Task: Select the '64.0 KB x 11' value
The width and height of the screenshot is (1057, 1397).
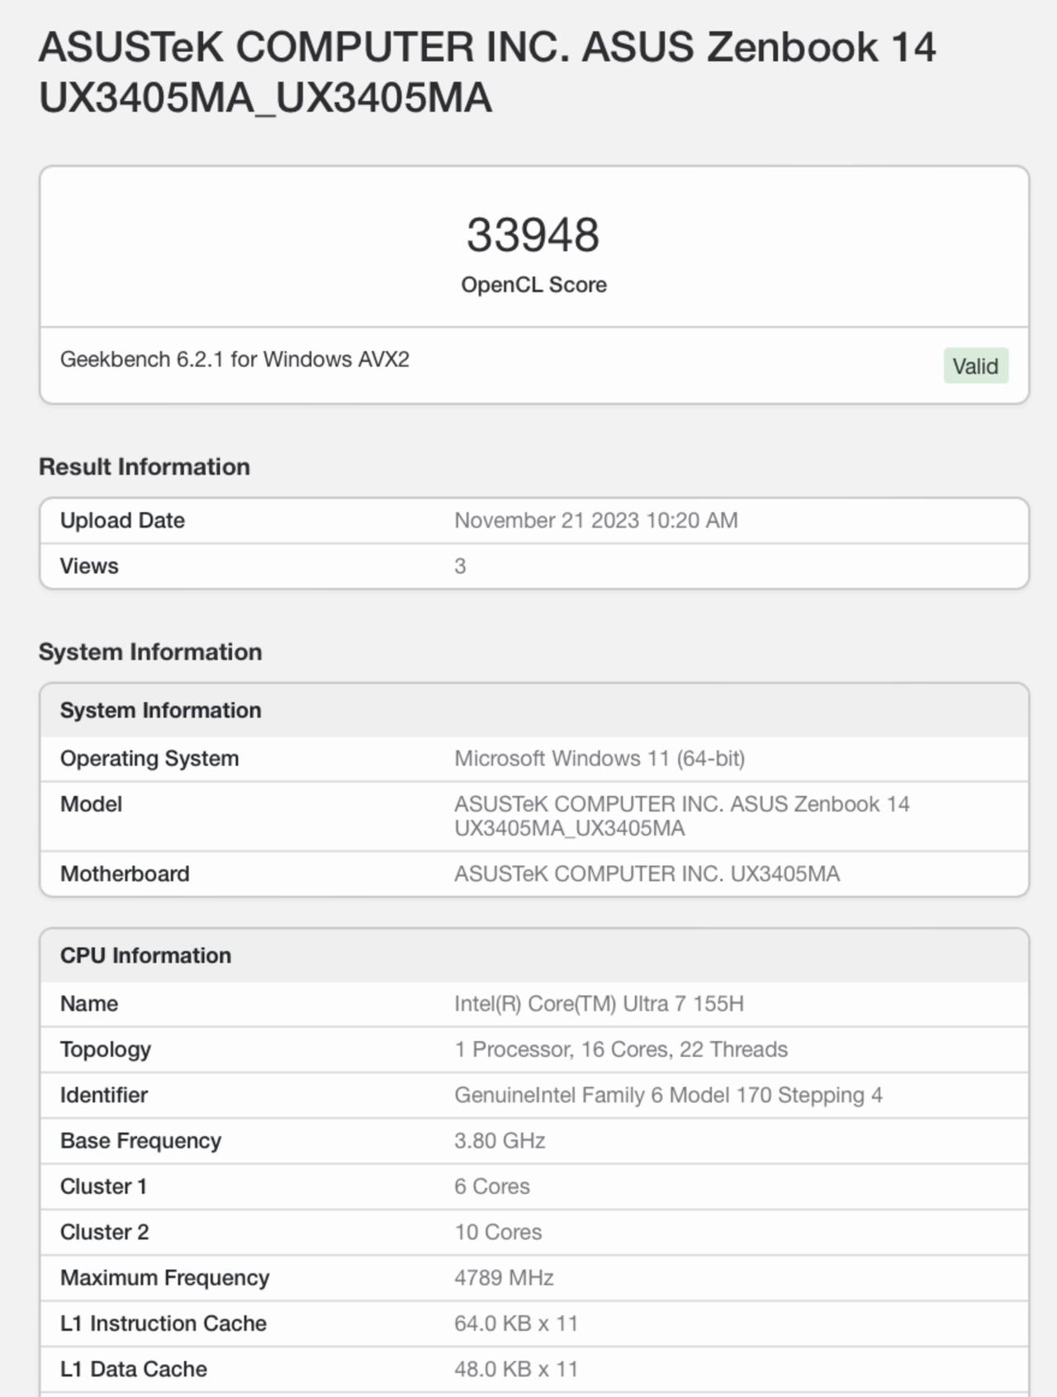Action: [x=516, y=1323]
